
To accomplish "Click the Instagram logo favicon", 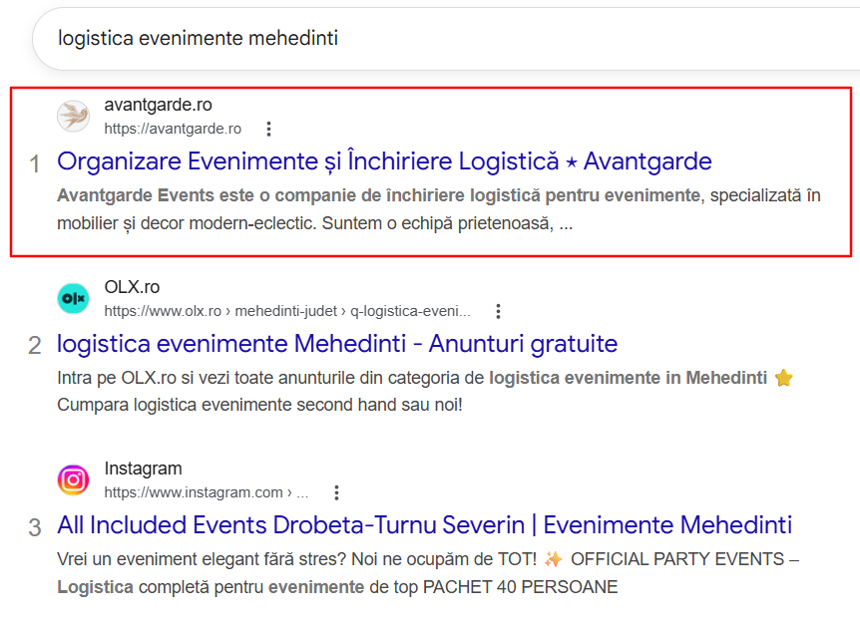I will (x=74, y=479).
